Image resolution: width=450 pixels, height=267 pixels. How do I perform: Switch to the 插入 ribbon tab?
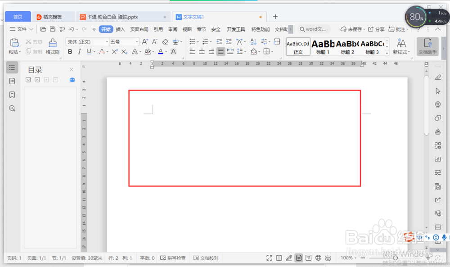pyautogui.click(x=120, y=29)
